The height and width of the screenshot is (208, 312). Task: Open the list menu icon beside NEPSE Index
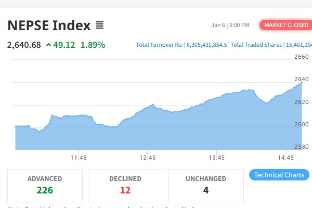click(100, 25)
